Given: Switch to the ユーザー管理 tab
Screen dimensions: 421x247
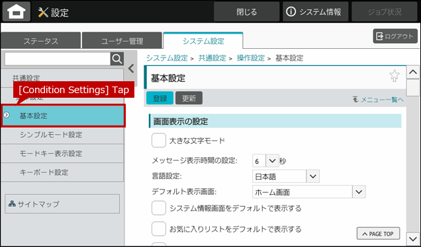Looking at the screenshot, I should (122, 41).
